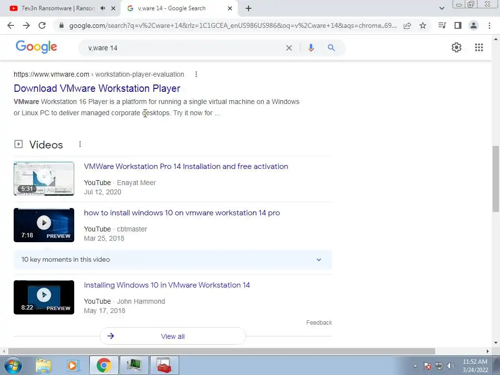
Task: Open File Explorer from taskbar
Action: [x=43, y=366]
